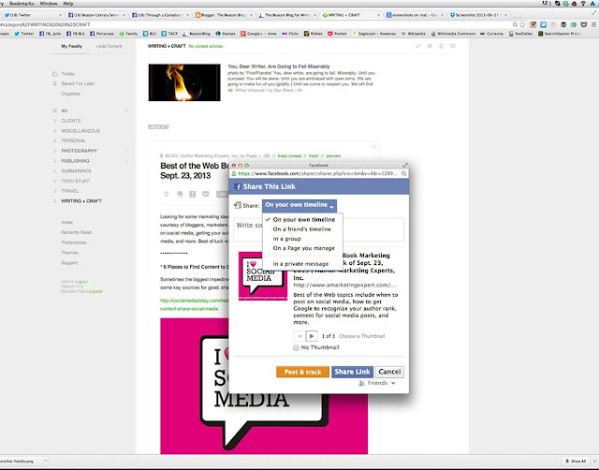Switch to the Blogger: The Beacon Blog tab
The width and height of the screenshot is (599, 470).
point(224,15)
